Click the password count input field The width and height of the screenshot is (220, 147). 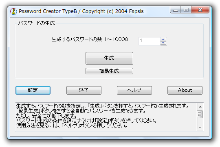tap(150, 41)
